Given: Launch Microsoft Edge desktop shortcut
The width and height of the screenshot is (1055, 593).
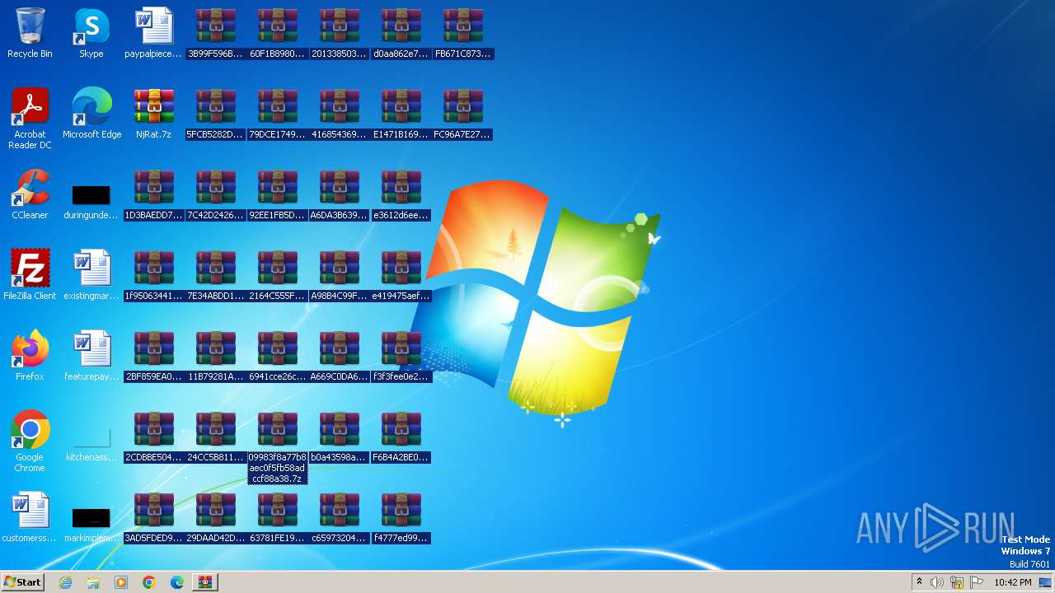Looking at the screenshot, I should point(91,114).
